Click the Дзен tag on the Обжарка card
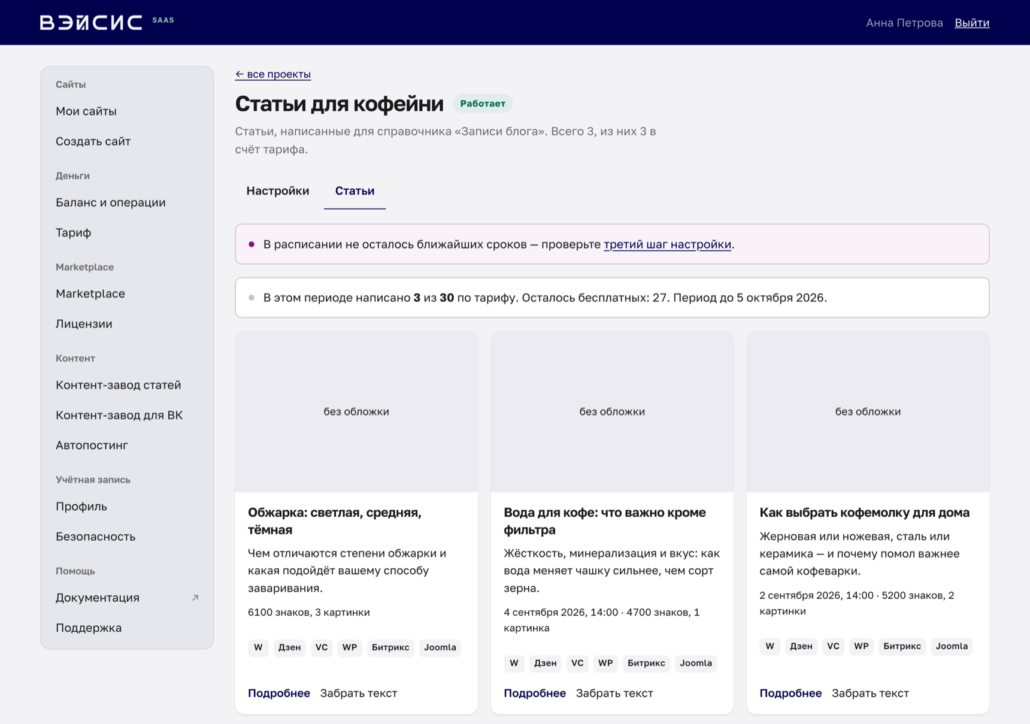This screenshot has width=1030, height=724. (290, 647)
